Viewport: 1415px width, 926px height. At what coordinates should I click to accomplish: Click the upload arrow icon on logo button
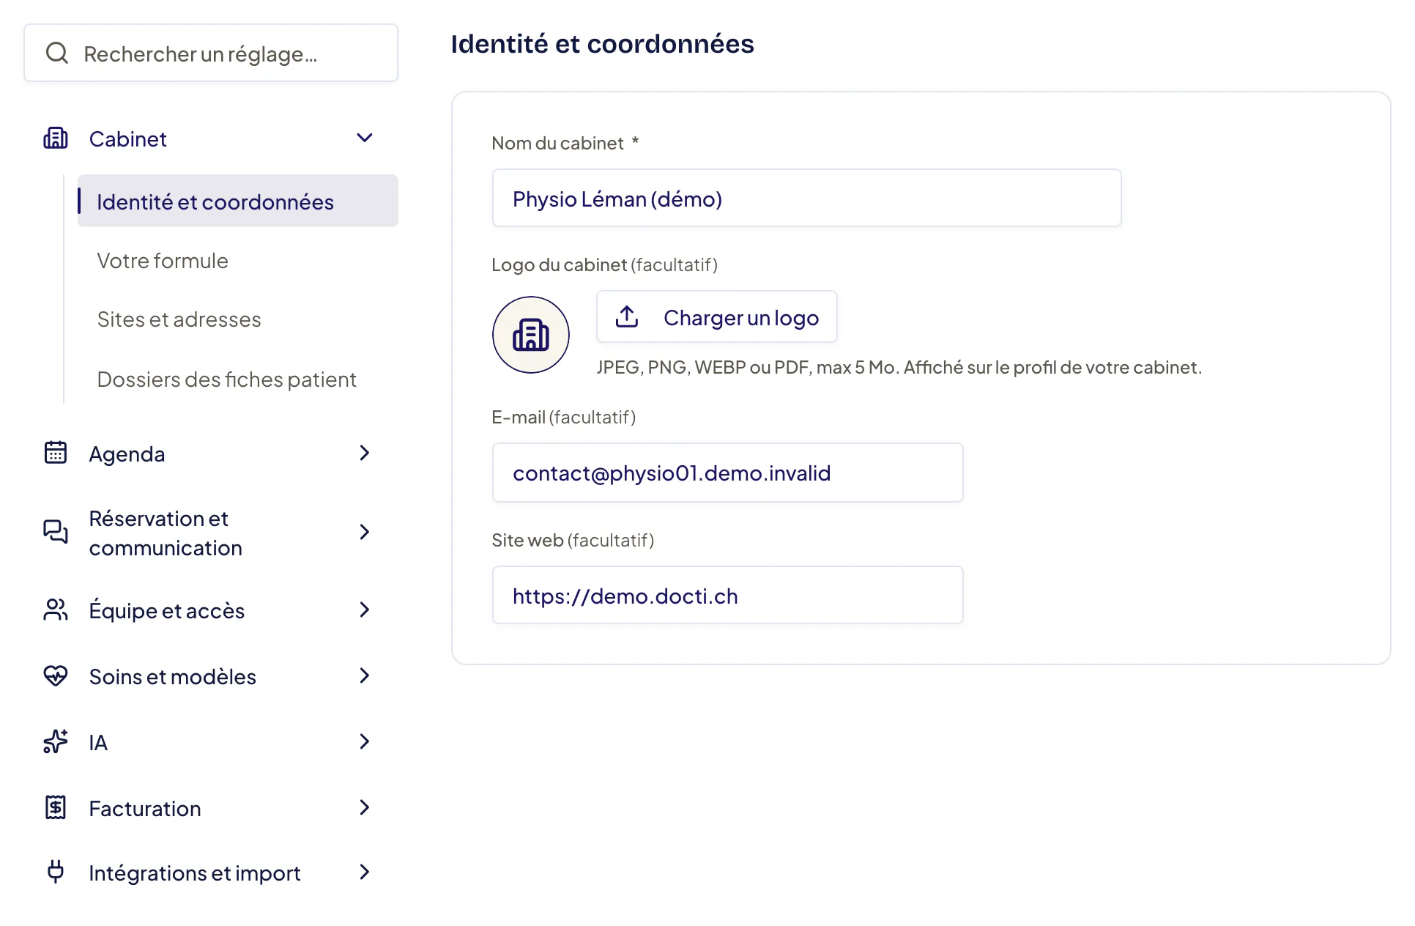(627, 316)
